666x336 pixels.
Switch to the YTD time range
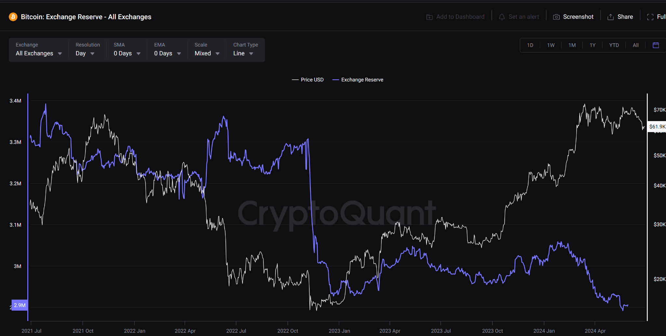point(614,45)
